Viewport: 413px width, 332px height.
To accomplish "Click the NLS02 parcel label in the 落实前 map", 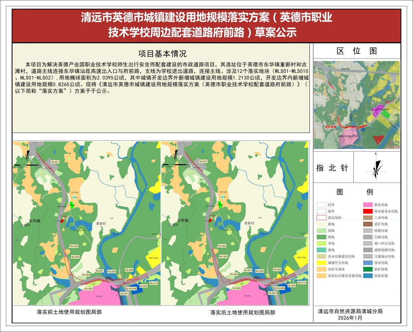I will [x=143, y=286].
